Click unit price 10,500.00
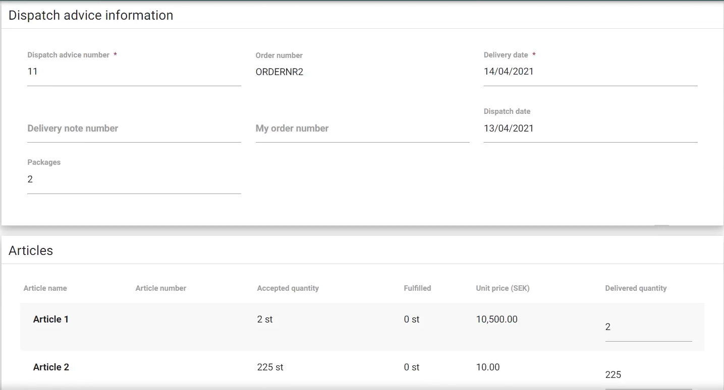 click(496, 319)
